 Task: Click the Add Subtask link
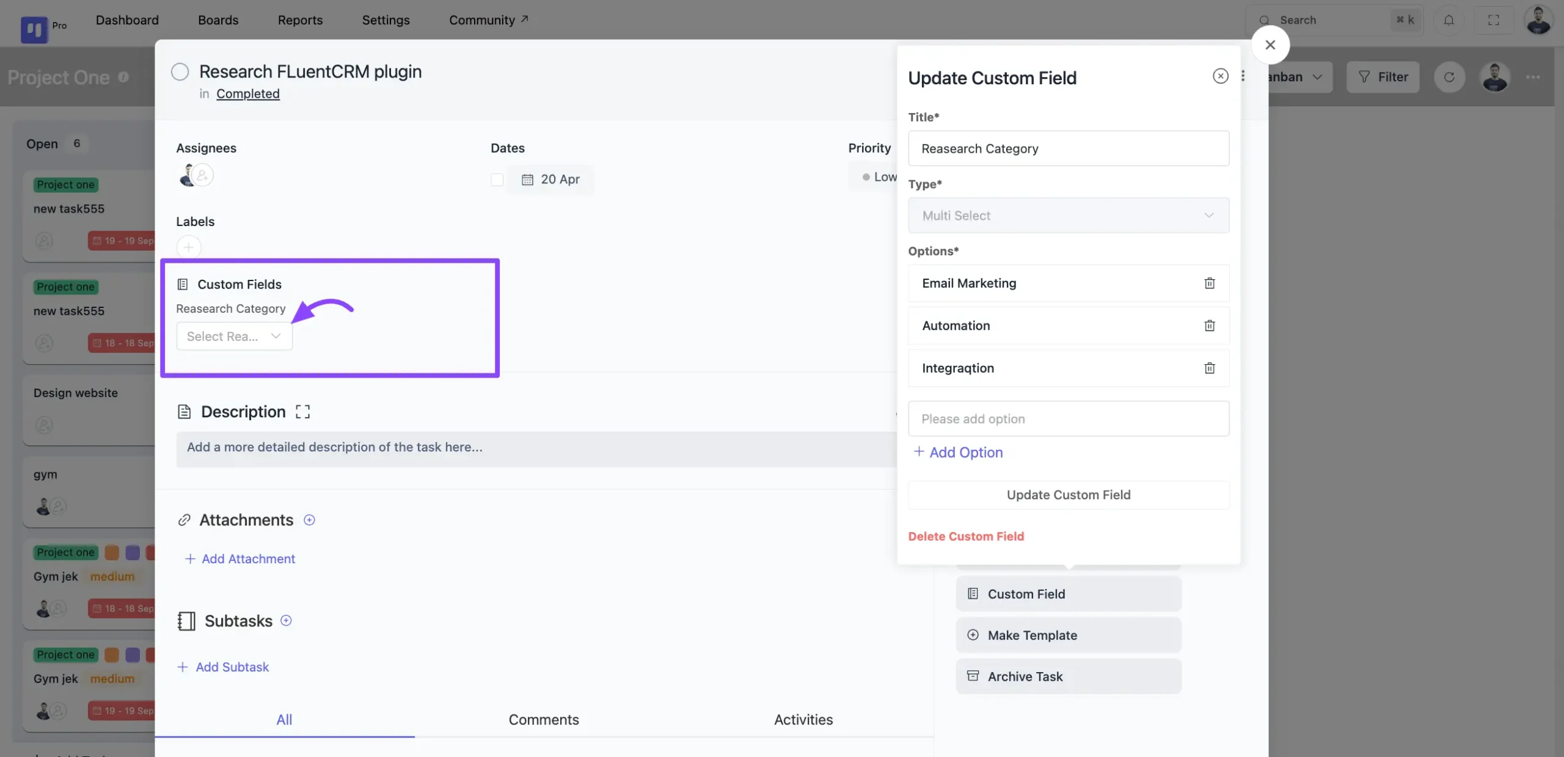click(x=223, y=667)
